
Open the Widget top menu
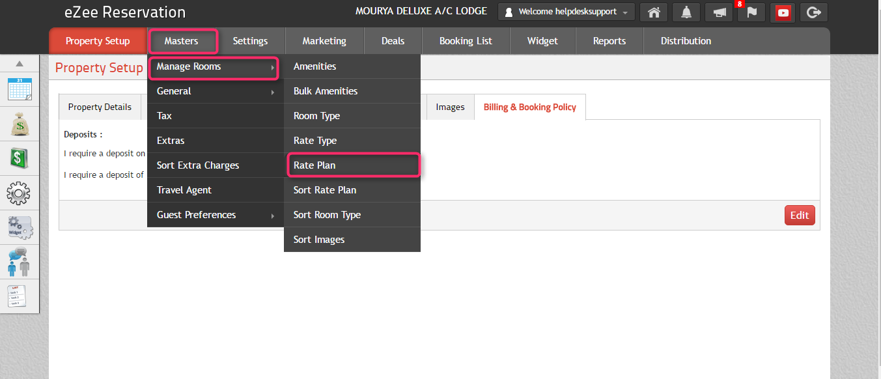543,41
